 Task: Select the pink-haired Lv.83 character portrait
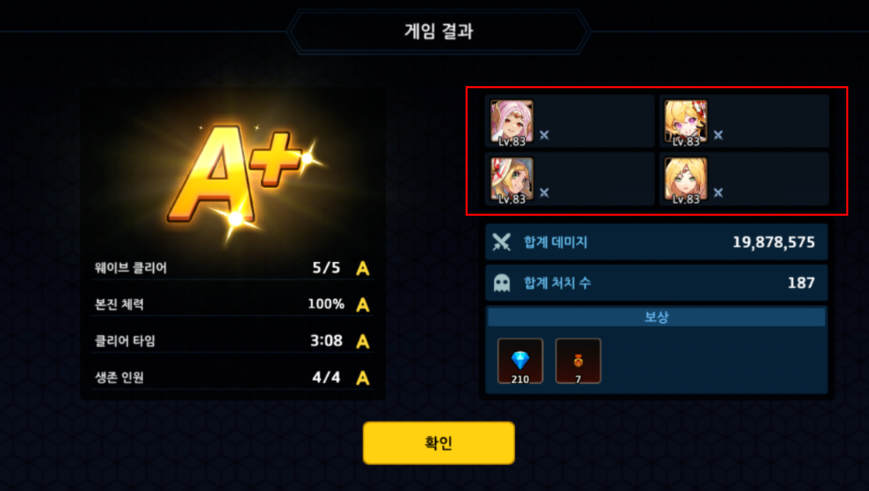pyautogui.click(x=512, y=122)
